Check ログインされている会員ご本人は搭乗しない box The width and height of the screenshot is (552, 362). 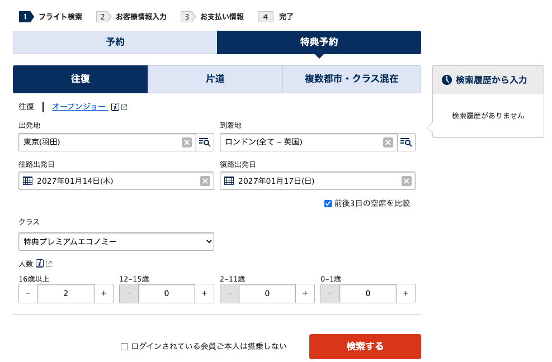(x=125, y=346)
